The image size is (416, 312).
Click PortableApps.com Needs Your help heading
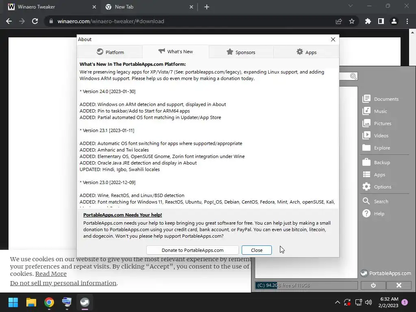coord(123,215)
